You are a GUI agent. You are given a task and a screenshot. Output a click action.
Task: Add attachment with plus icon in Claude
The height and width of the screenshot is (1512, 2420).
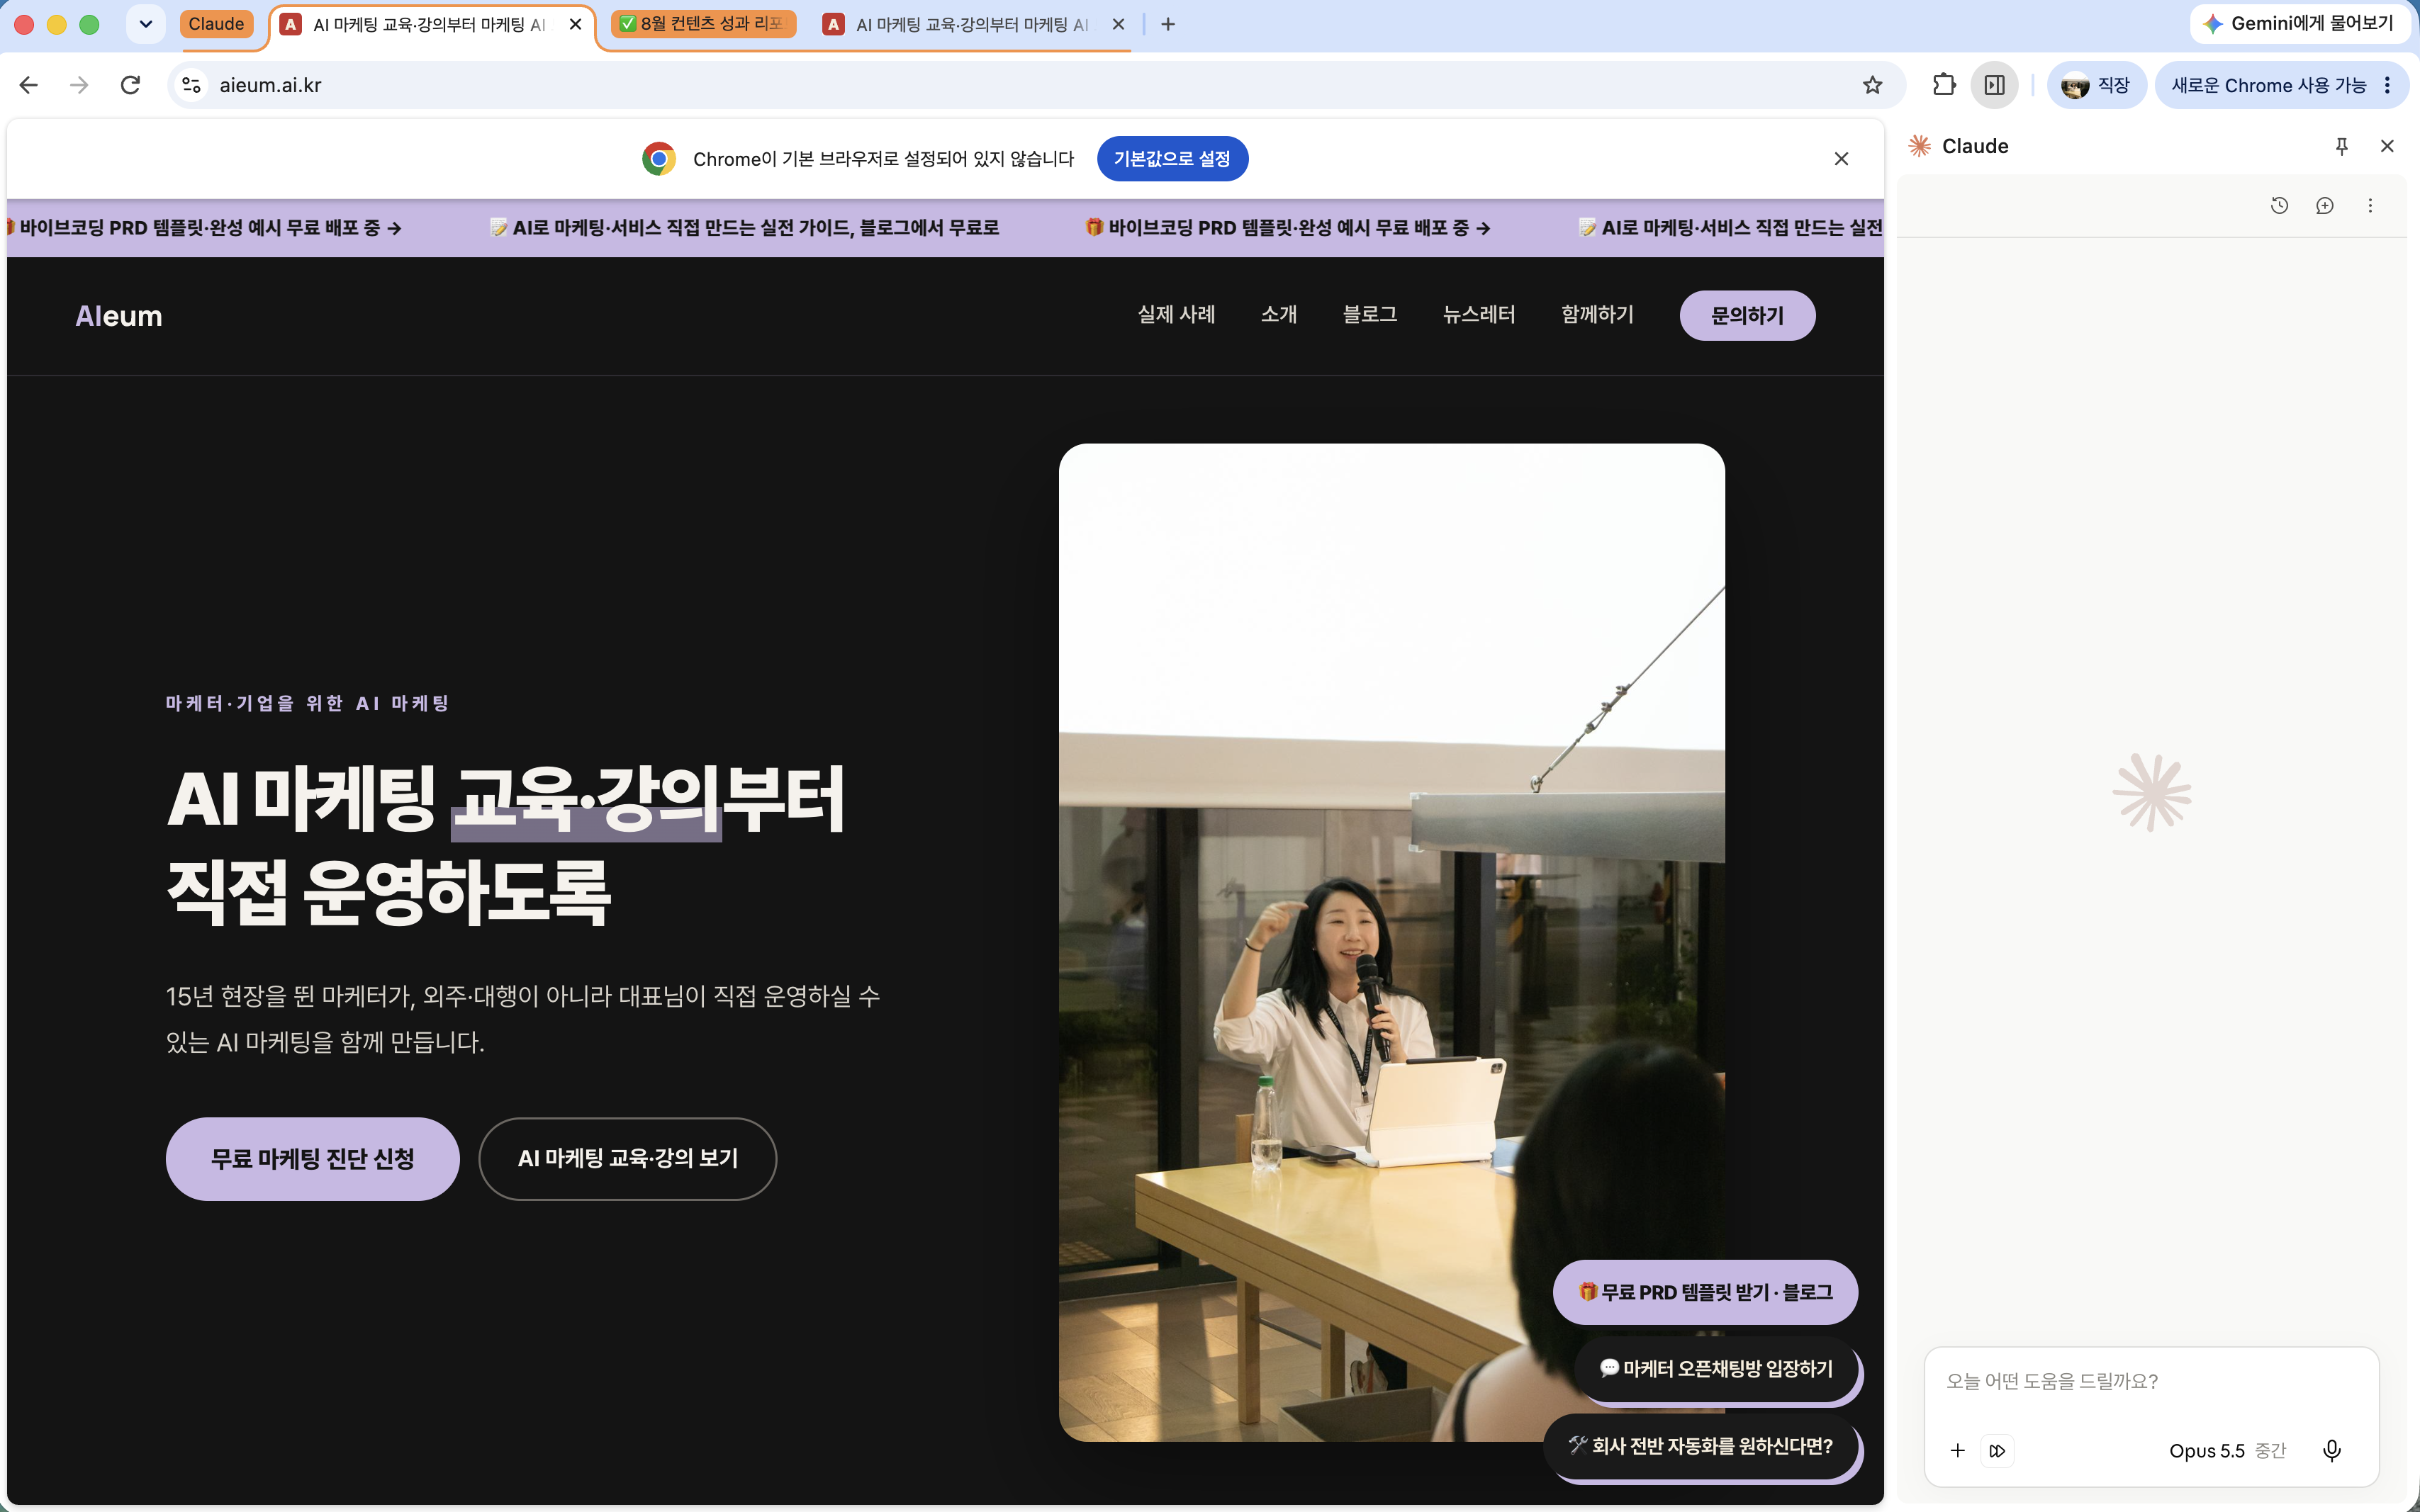tap(1958, 1450)
